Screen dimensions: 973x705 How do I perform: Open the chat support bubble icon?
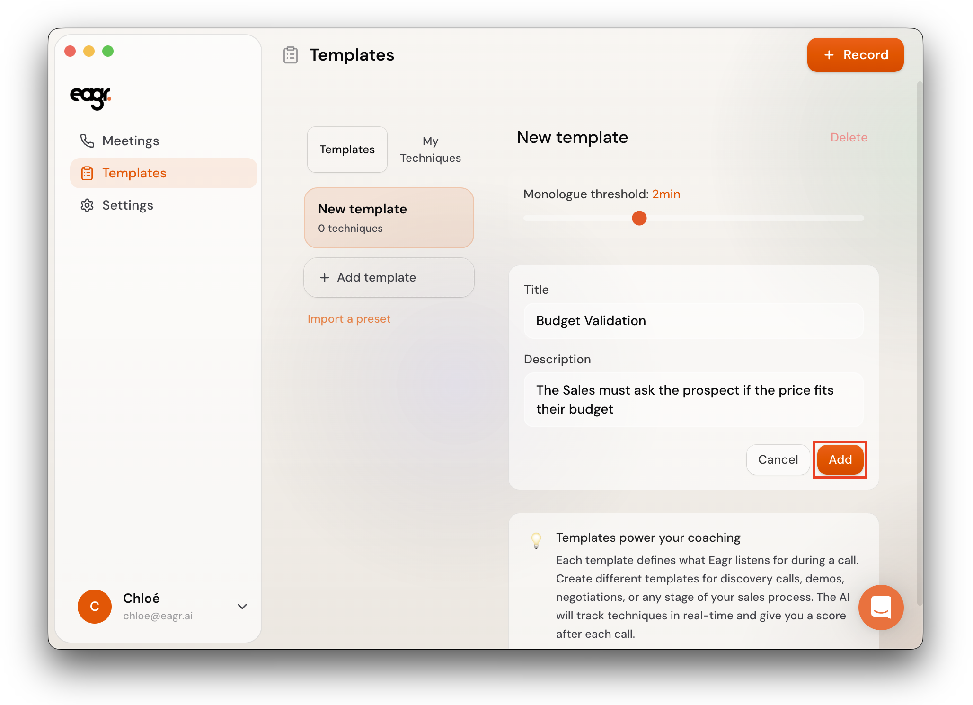tap(881, 607)
